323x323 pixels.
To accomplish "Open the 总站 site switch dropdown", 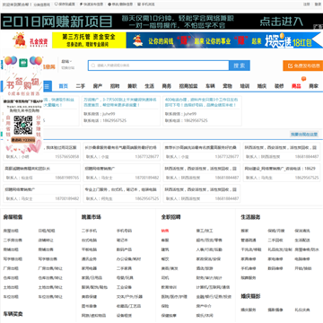I will pos(66,61).
